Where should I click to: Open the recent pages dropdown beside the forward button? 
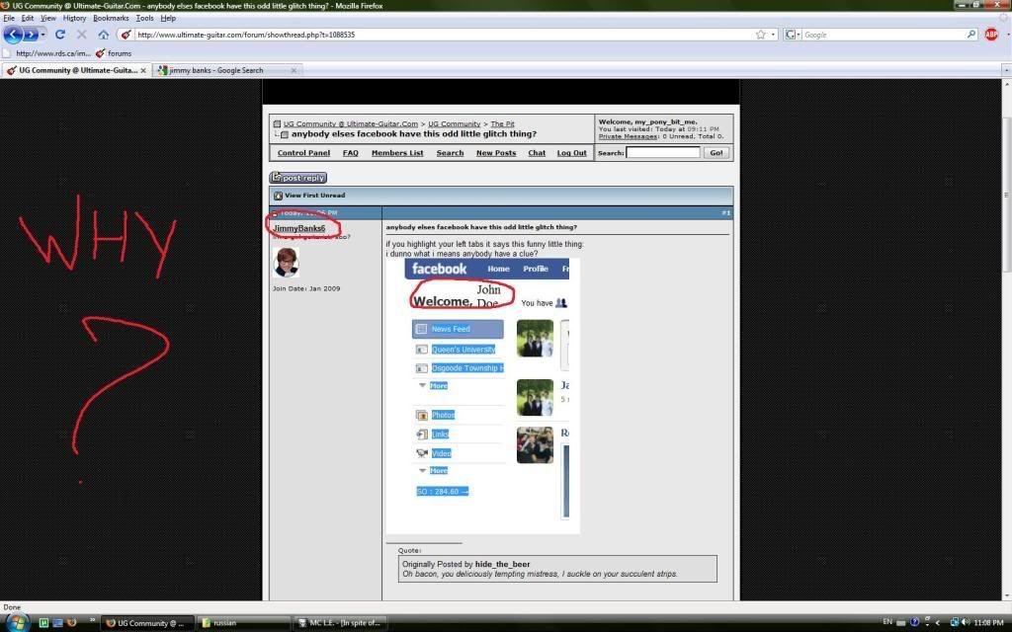point(43,35)
